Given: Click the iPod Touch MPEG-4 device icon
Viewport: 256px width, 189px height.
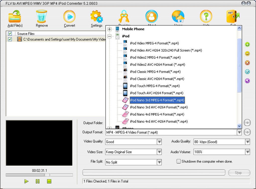Looking at the screenshot, I should coord(125,86).
